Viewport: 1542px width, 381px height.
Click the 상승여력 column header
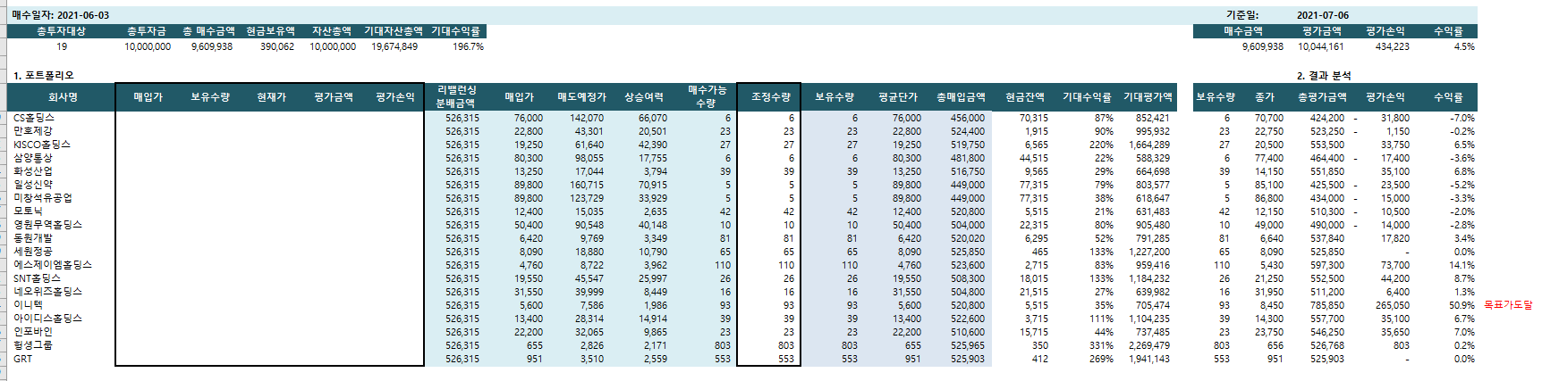coord(643,97)
